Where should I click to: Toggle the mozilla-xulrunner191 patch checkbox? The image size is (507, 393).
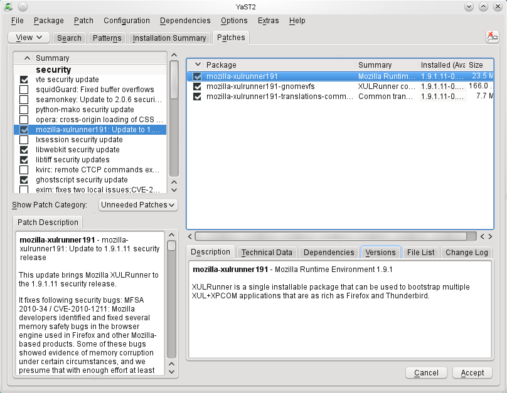pyautogui.click(x=24, y=130)
